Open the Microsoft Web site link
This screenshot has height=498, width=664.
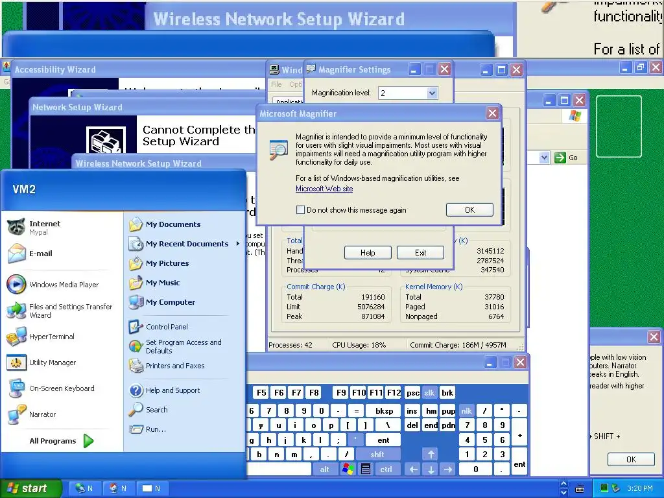coord(324,189)
